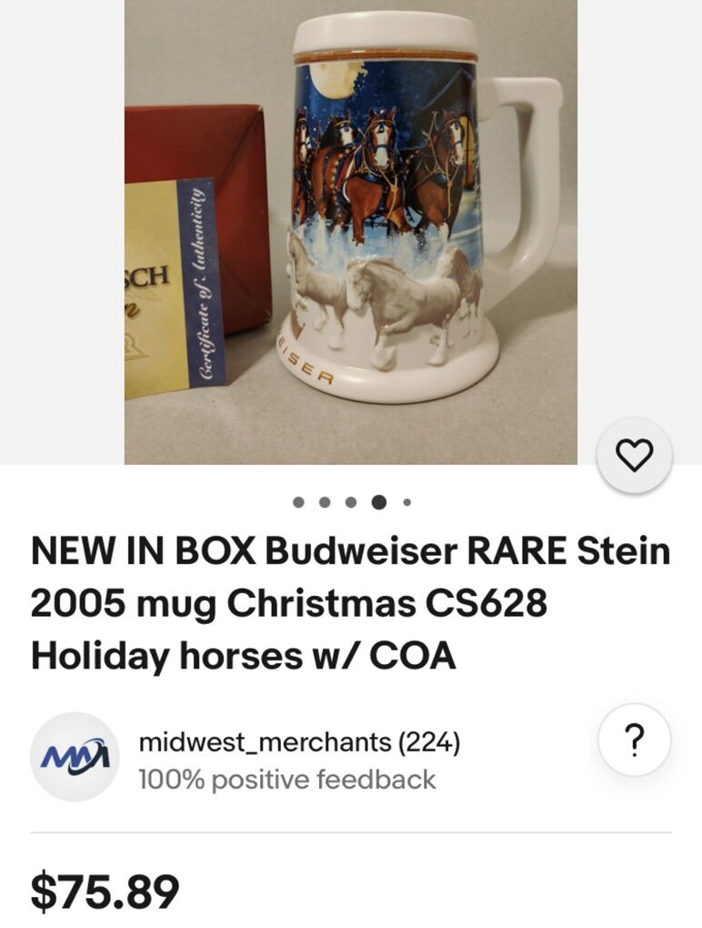The height and width of the screenshot is (928, 702).
Task: View the 100% positive feedback details
Action: [286, 779]
